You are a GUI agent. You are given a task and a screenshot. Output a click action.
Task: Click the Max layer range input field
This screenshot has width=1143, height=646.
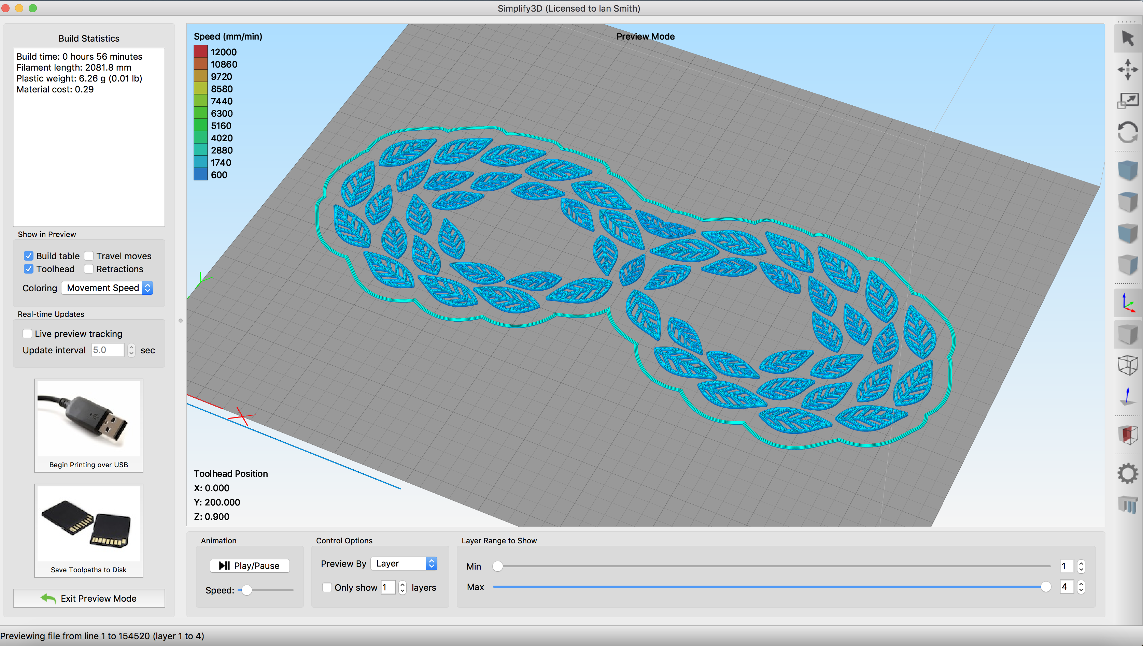click(1067, 586)
